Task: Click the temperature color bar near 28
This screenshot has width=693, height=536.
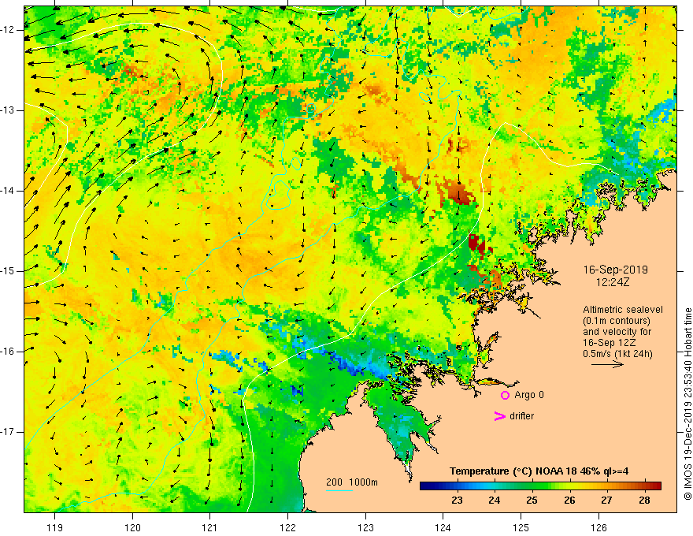Action: (644, 486)
